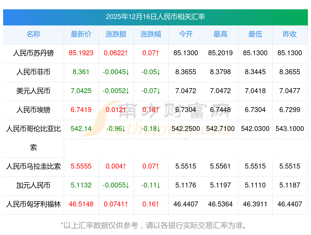Image resolution: width=311 pixels, height=235 pixels.
Task: Click the 85.1923 latest price value
Action: pyautogui.click(x=81, y=53)
